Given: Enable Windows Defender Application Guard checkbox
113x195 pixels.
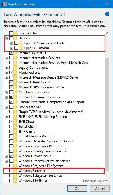Looking at the screenshot, I should pos(11,141).
